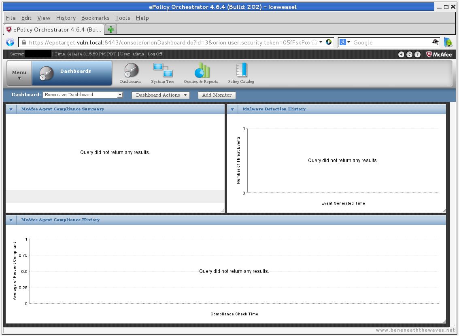Click the large Dashboards gauge icon in the blue panel
Screen dimensions: 459x336
(47, 73)
